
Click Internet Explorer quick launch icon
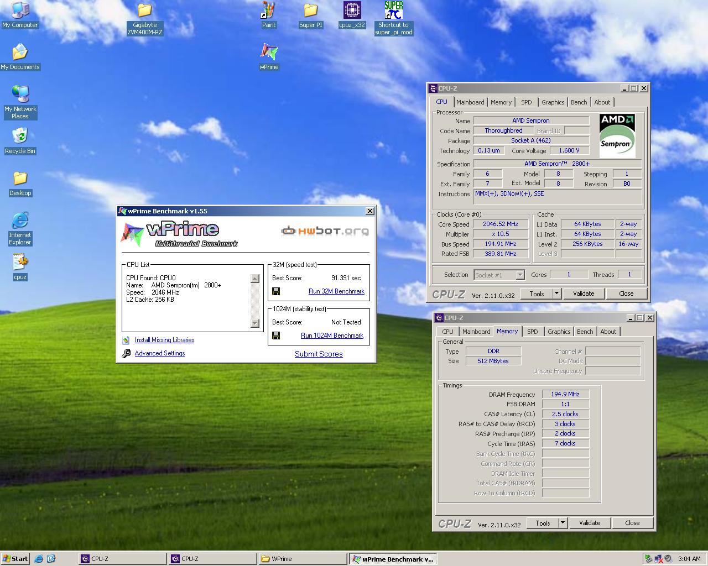(39, 559)
